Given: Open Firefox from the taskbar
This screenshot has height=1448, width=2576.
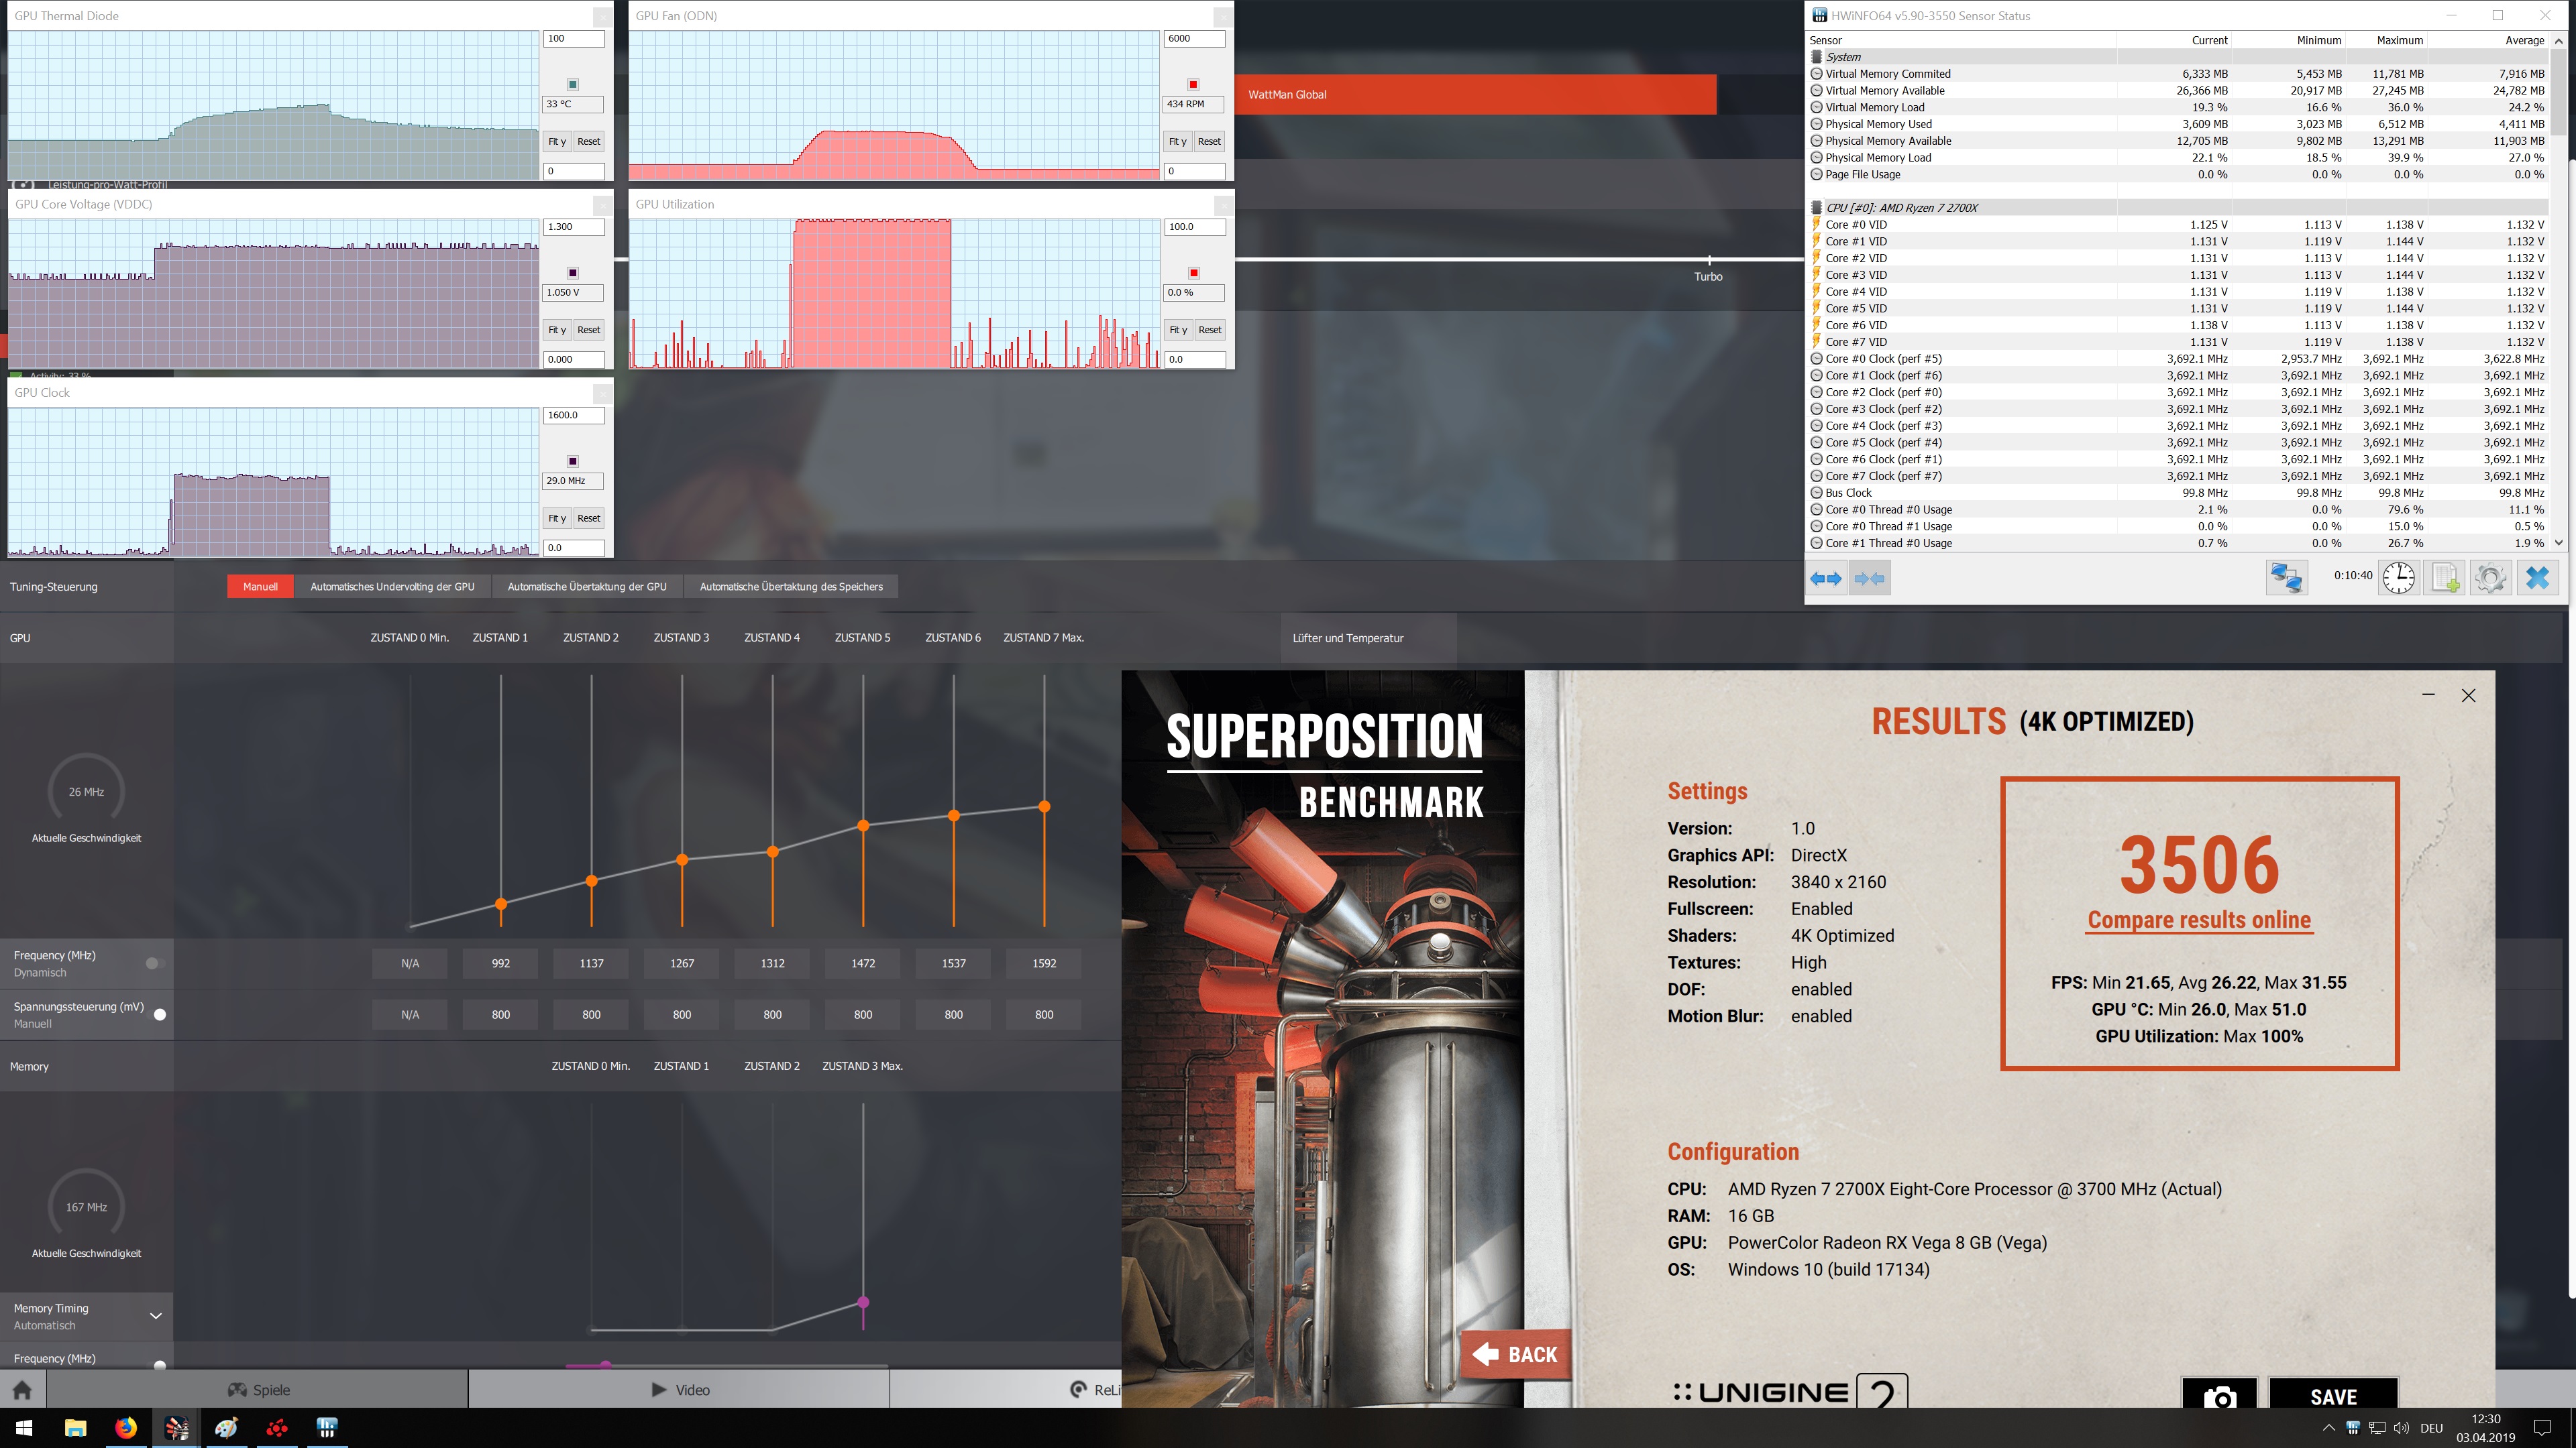Looking at the screenshot, I should tap(126, 1427).
